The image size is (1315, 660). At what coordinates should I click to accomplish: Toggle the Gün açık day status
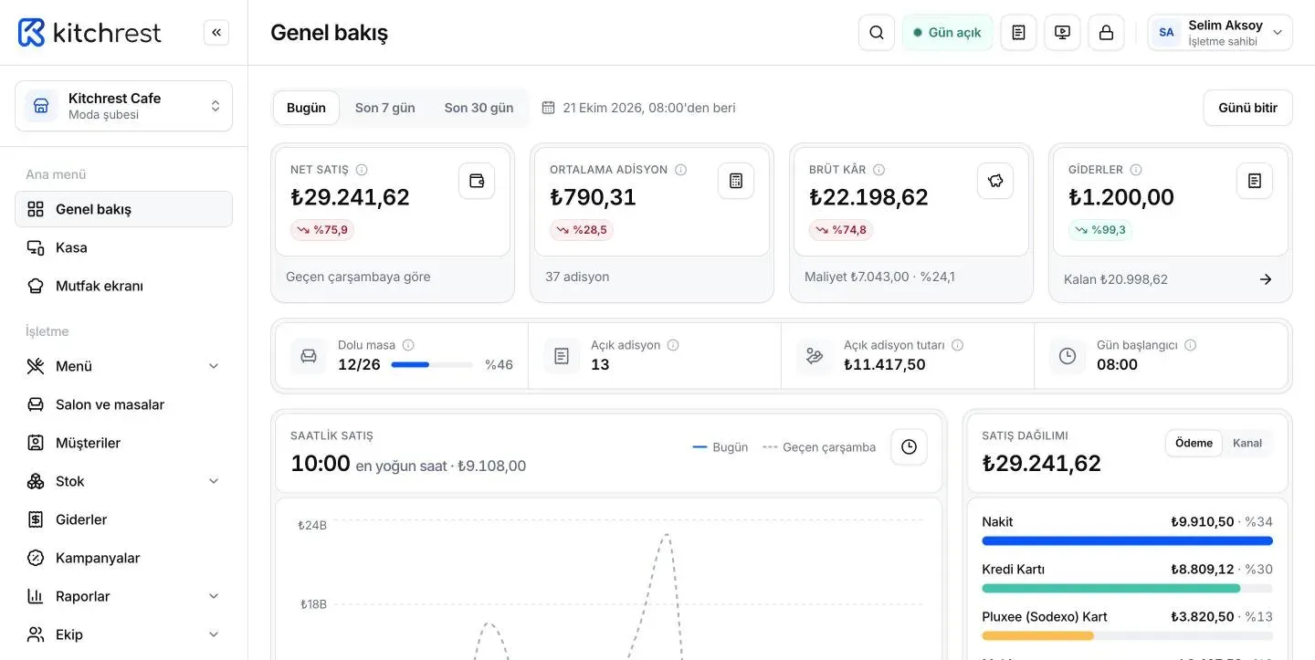[x=947, y=33]
